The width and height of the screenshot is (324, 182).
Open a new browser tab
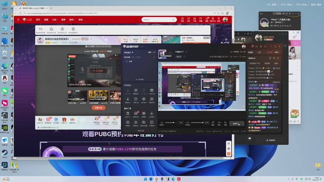click(x=51, y=8)
